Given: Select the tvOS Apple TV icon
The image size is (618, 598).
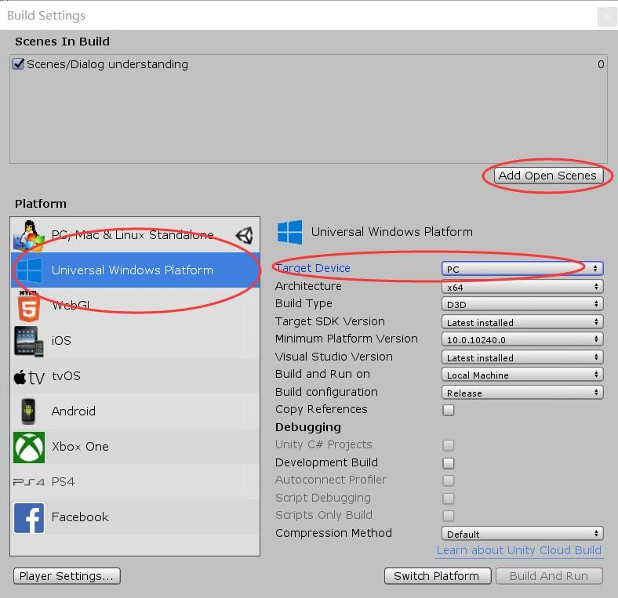Looking at the screenshot, I should [29, 376].
